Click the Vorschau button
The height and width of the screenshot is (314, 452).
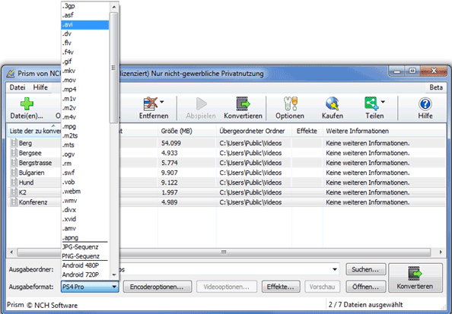(323, 287)
